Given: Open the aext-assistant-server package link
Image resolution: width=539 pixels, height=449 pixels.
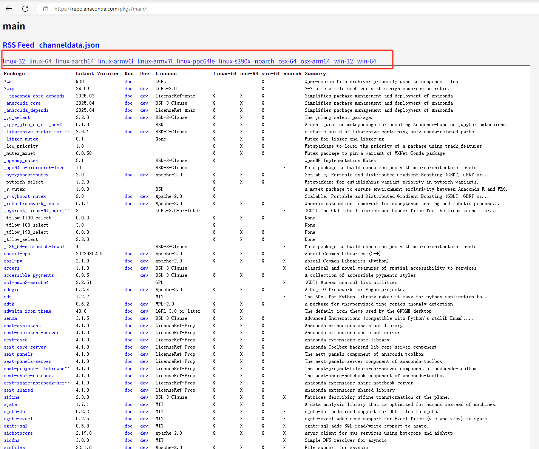Looking at the screenshot, I should (x=31, y=333).
